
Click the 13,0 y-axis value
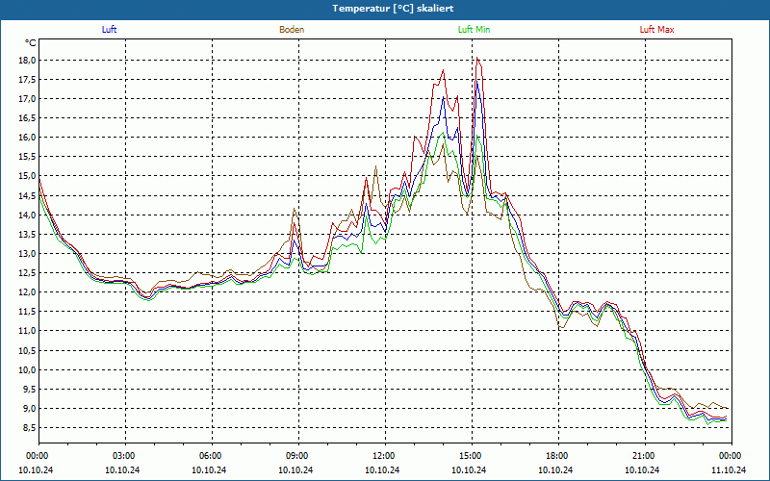[x=28, y=254]
